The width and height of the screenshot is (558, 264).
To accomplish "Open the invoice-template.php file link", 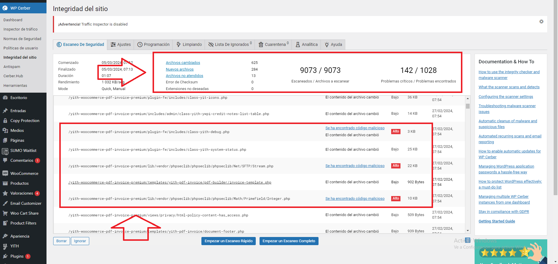I will coord(170,182).
